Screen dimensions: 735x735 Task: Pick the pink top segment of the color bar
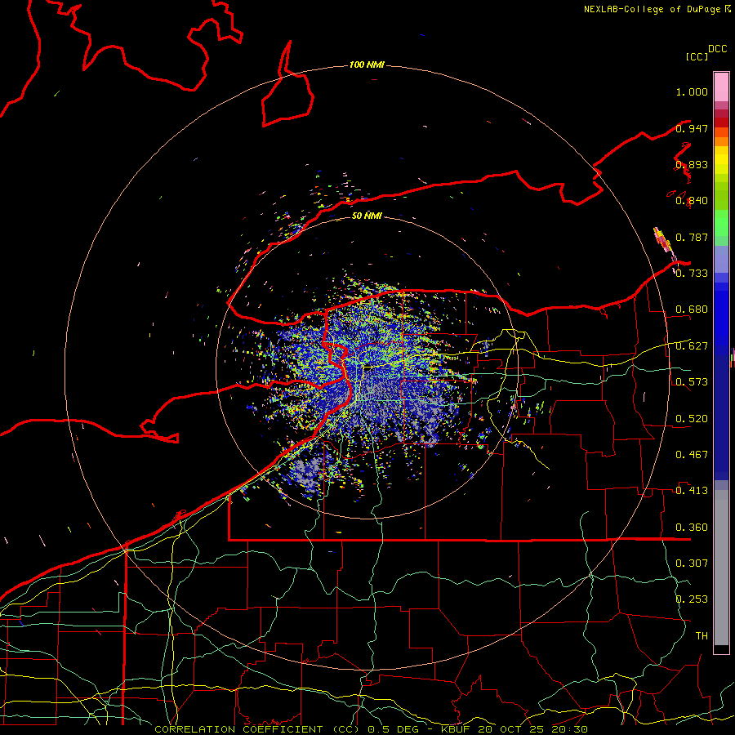721,87
